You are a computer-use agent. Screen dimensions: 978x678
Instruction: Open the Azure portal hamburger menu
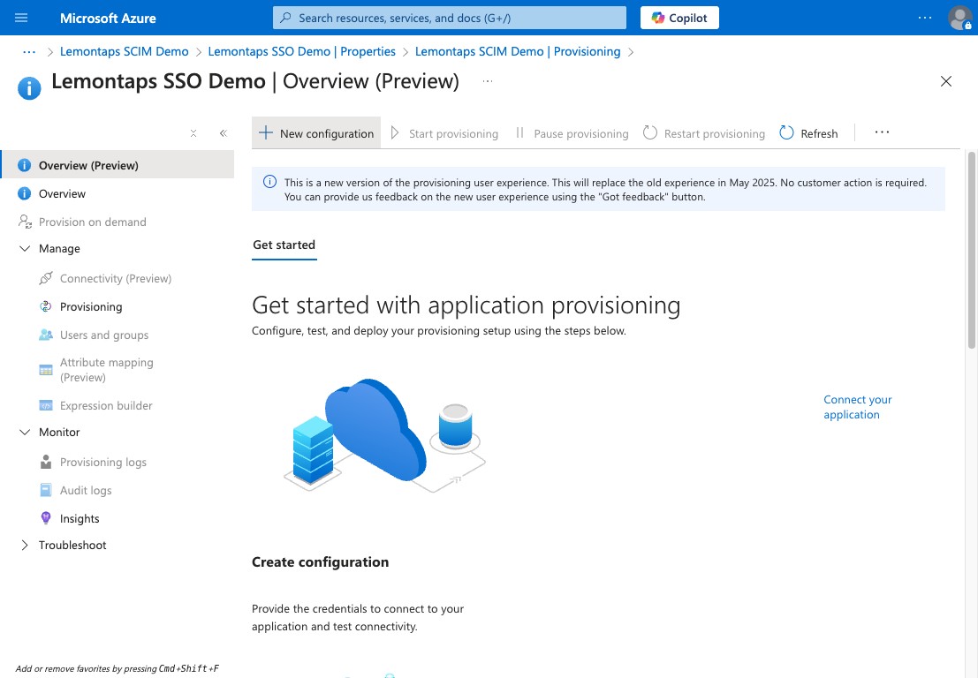coord(21,18)
